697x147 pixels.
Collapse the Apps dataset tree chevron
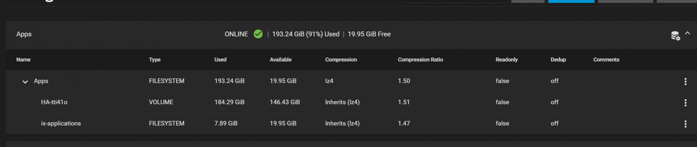pyautogui.click(x=25, y=82)
